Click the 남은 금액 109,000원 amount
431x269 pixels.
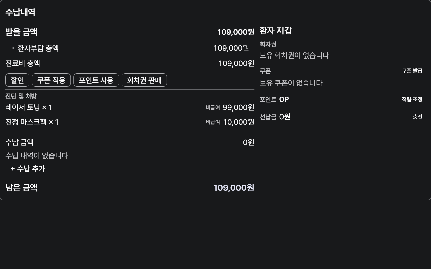point(234,188)
